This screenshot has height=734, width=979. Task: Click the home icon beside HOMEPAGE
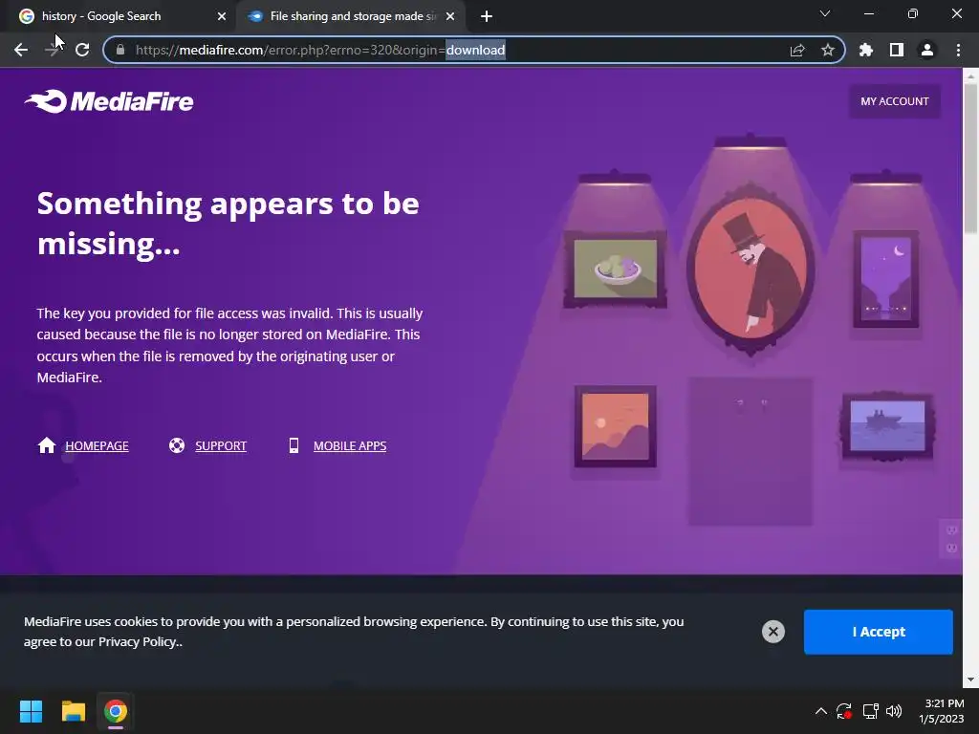pos(47,445)
